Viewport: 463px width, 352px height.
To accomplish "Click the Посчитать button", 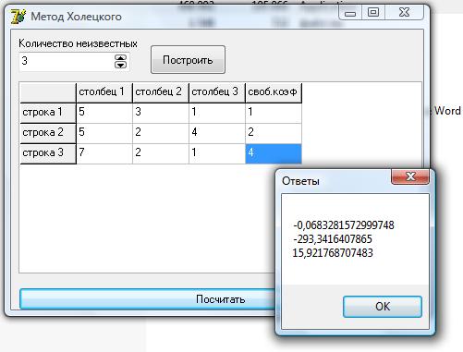I will [x=148, y=298].
